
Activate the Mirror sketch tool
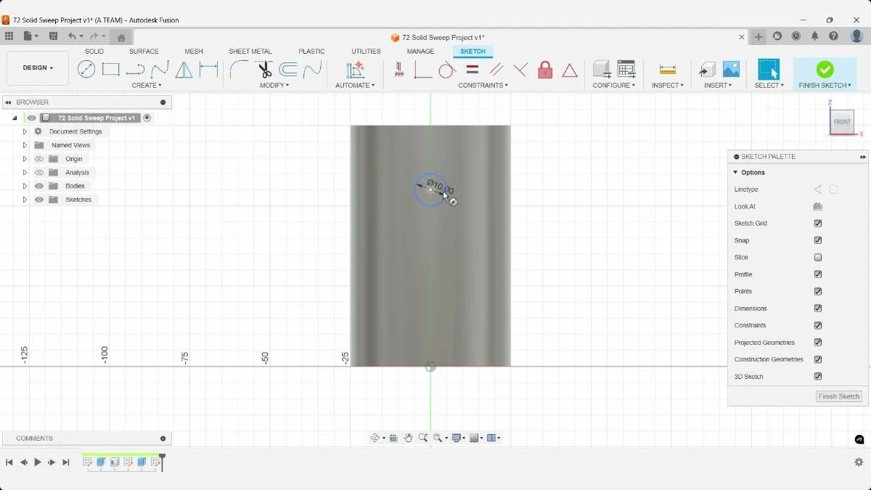[184, 70]
